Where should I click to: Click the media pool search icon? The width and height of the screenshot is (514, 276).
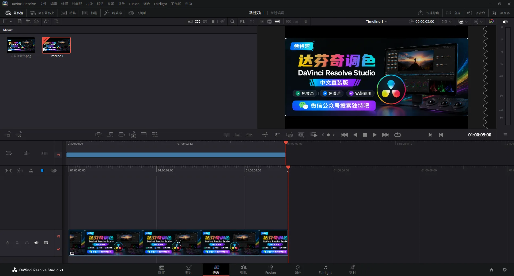coord(232,21)
